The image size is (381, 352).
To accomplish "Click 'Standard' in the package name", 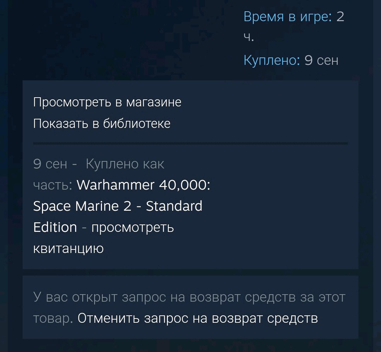I will (174, 206).
